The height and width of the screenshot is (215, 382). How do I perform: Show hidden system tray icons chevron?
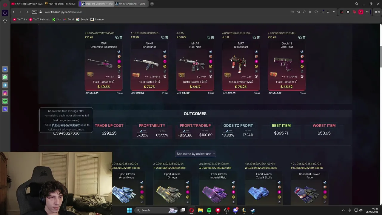[343, 210]
